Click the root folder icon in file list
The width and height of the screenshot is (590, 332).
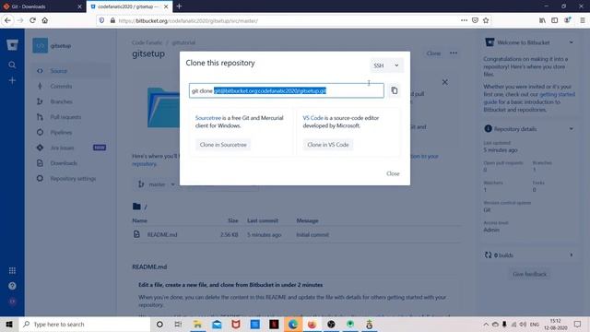click(x=136, y=207)
